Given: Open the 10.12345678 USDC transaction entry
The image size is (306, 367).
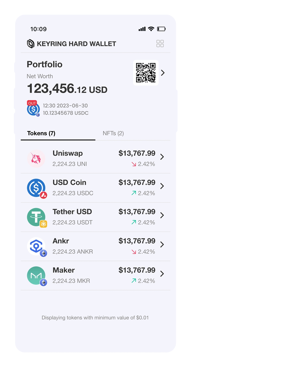Looking at the screenshot, I should click(66, 113).
